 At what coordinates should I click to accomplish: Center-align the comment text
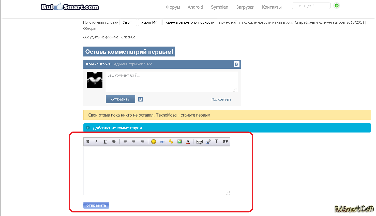tap(134, 142)
